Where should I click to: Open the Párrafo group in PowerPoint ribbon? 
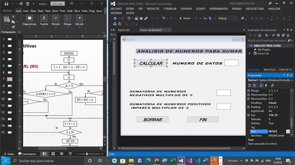coord(55,22)
